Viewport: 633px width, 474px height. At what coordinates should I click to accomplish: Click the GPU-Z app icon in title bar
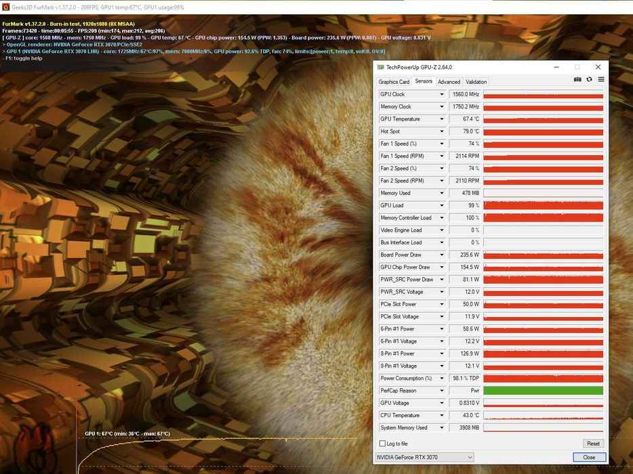[x=380, y=67]
